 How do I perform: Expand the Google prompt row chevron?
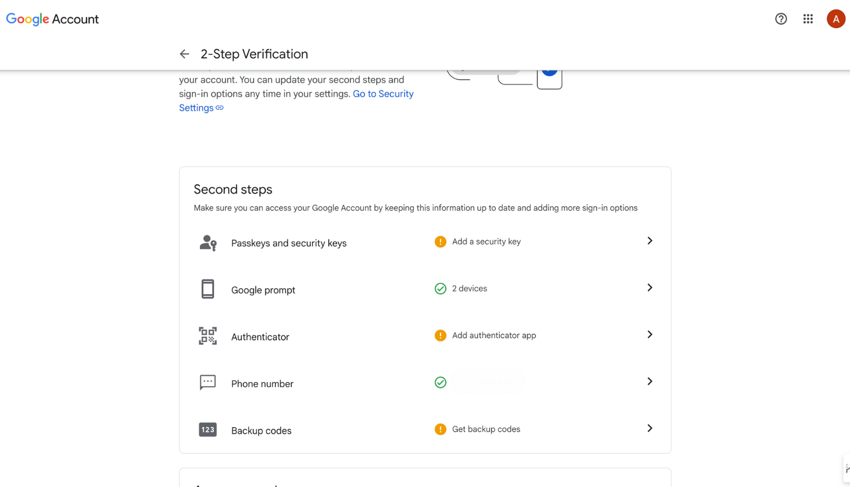649,288
